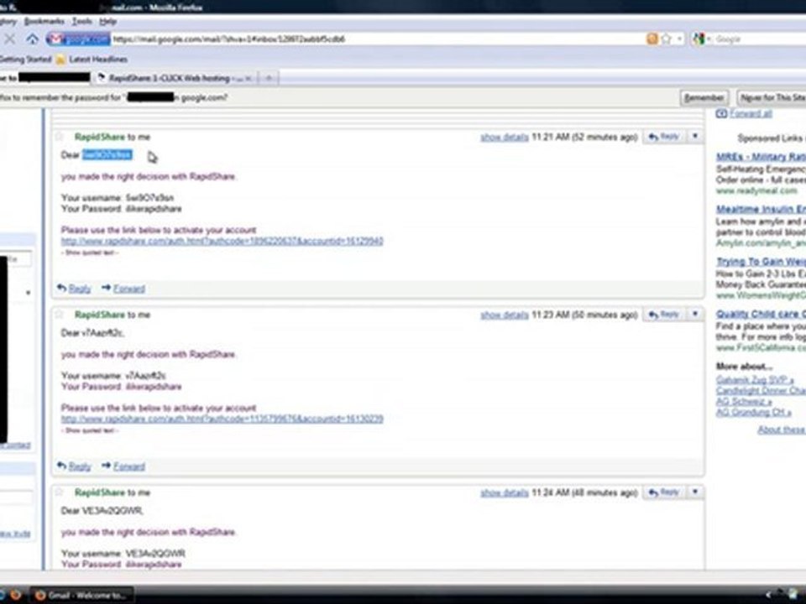Viewport: 806px width, 604px height.
Task: Open AG Grundung CH related link
Action: pos(753,413)
